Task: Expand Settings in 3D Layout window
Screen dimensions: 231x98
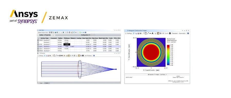Action: click(x=40, y=56)
